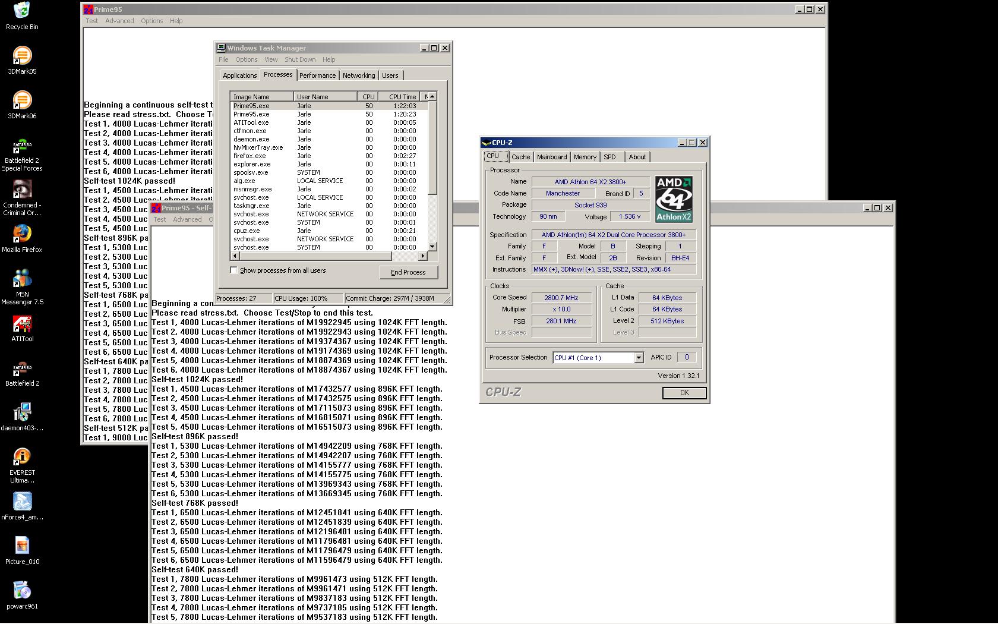Click End Process button
The image size is (998, 624).
tap(408, 272)
